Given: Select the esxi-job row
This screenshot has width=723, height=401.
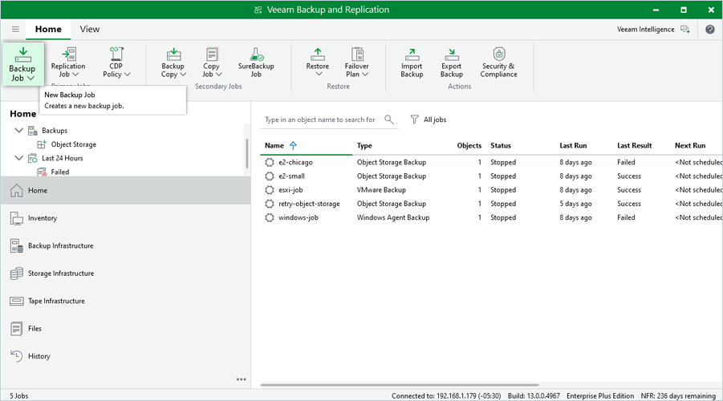Looking at the screenshot, I should point(492,190).
